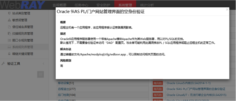This screenshot has width=236, height=101.
Task: Click the laptop icon beside 系统规则库管理
Action: [9, 47]
